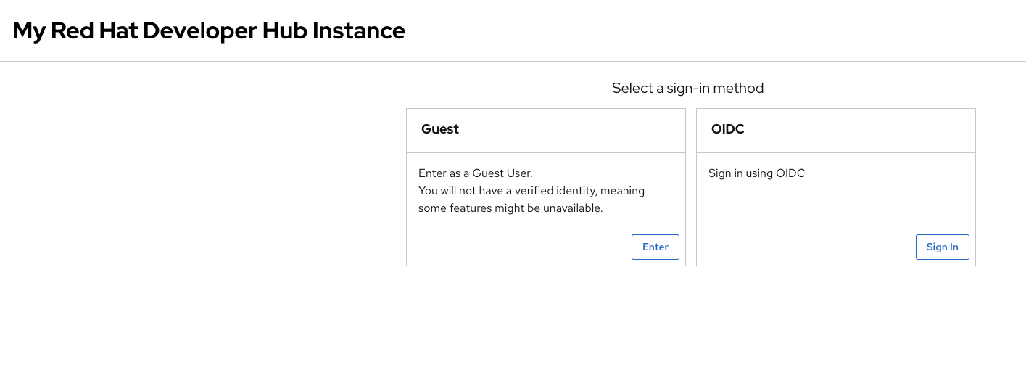This screenshot has width=1026, height=386.
Task: Click the My Red Hat Developer Hub Instance title
Action: [209, 30]
